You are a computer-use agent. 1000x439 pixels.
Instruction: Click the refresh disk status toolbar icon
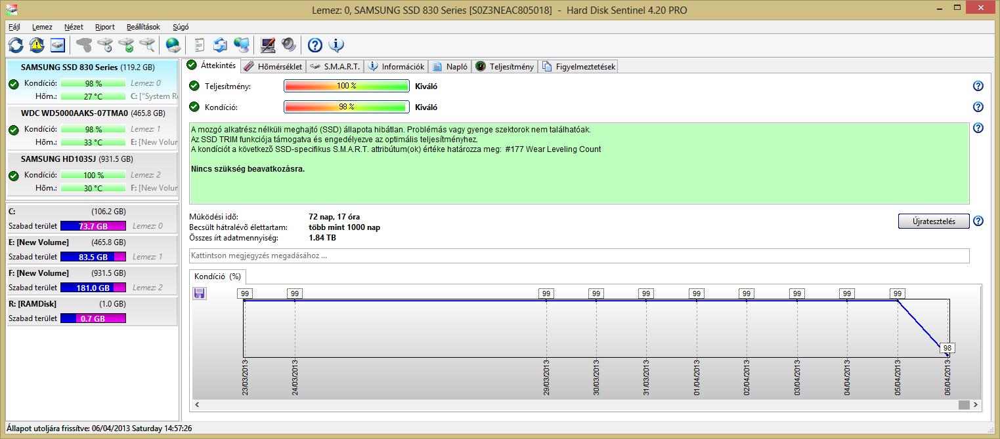(x=16, y=45)
